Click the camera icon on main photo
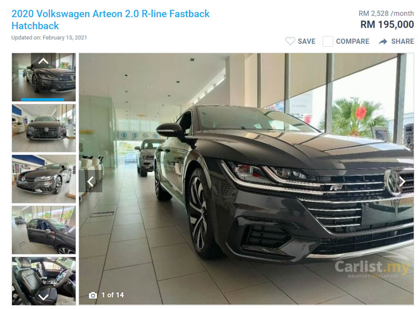Image resolution: width=418 pixels, height=309 pixels. click(x=93, y=295)
